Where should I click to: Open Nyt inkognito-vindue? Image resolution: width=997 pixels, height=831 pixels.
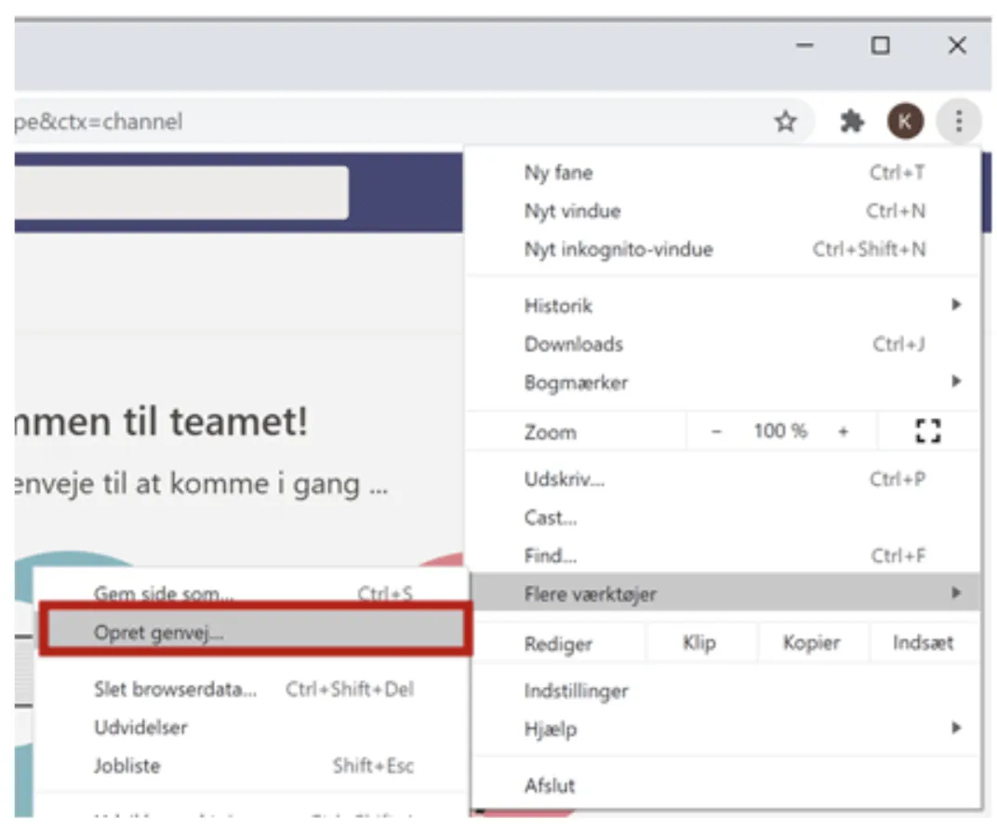(x=724, y=249)
